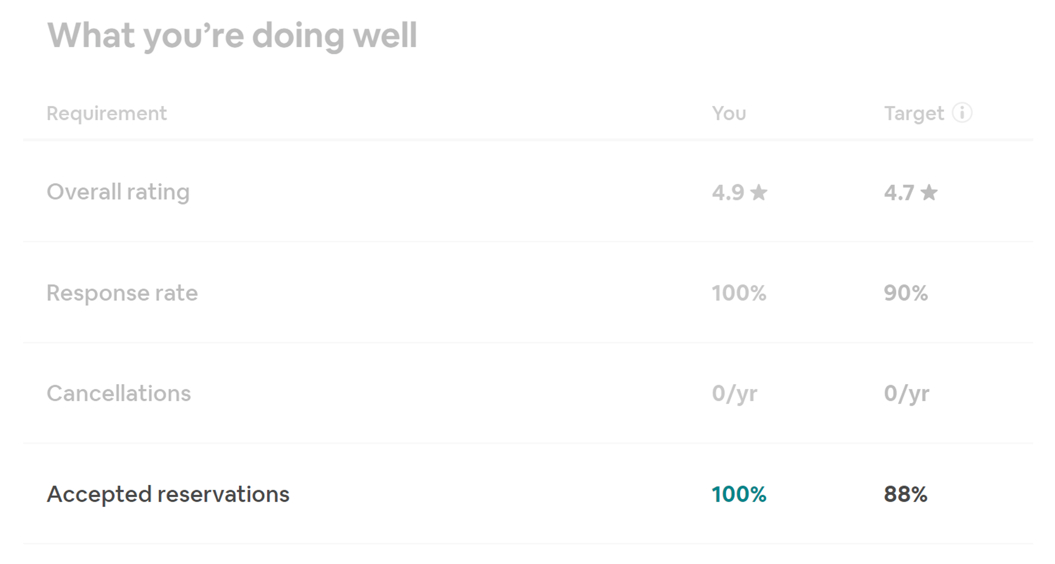
Task: Select the Accepted reservations row label
Action: point(168,494)
